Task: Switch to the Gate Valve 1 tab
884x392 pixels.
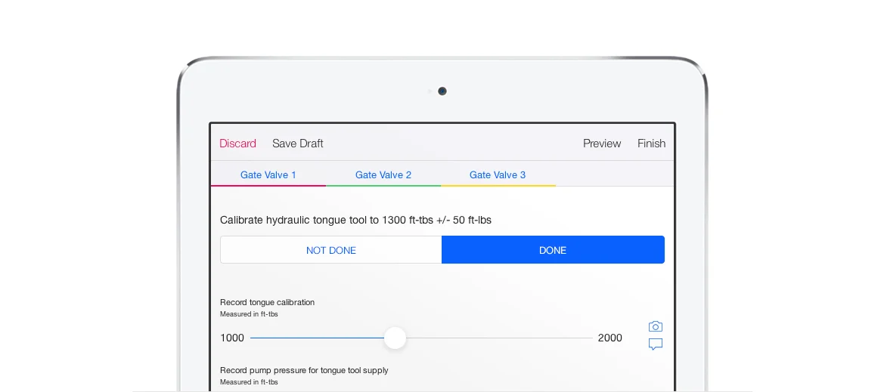Action: (x=268, y=174)
